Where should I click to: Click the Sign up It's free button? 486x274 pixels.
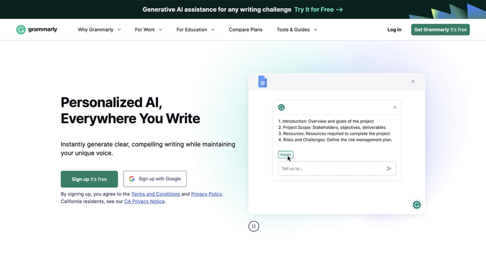(89, 179)
